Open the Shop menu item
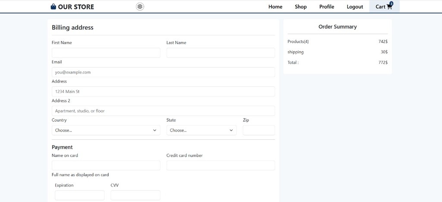The width and height of the screenshot is (442, 202). 301,7
